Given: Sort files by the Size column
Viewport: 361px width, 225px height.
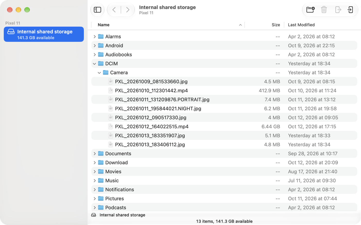Looking at the screenshot, I should click(x=276, y=25).
